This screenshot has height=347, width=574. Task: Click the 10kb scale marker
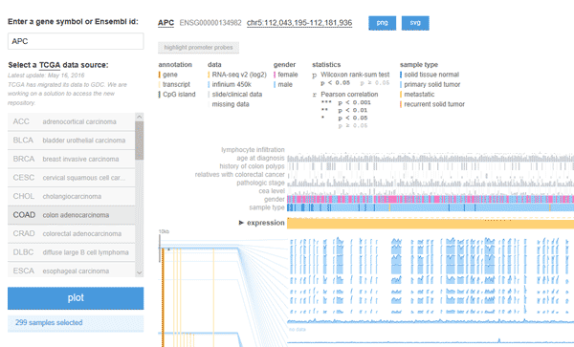(x=164, y=231)
